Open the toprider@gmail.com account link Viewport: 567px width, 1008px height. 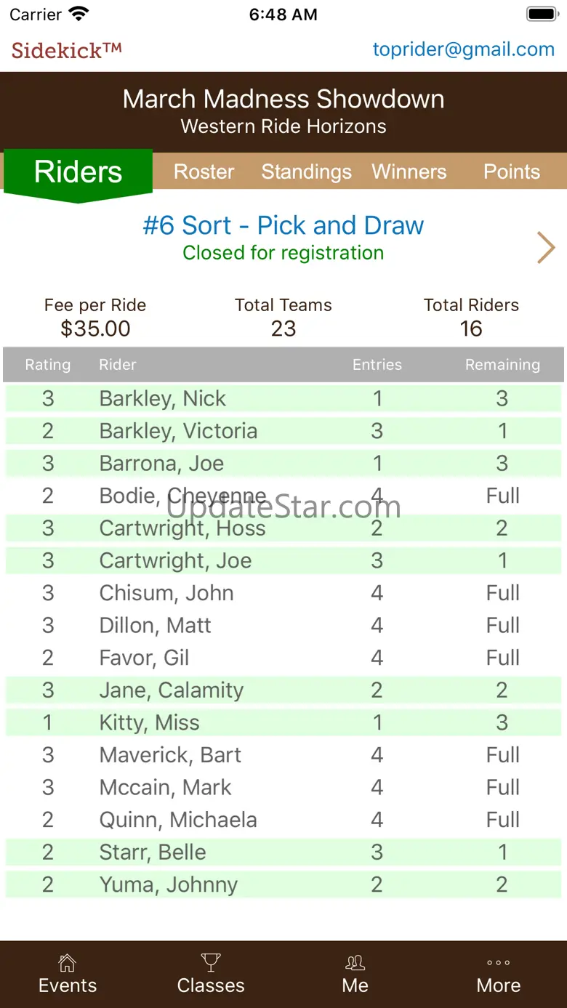463,49
